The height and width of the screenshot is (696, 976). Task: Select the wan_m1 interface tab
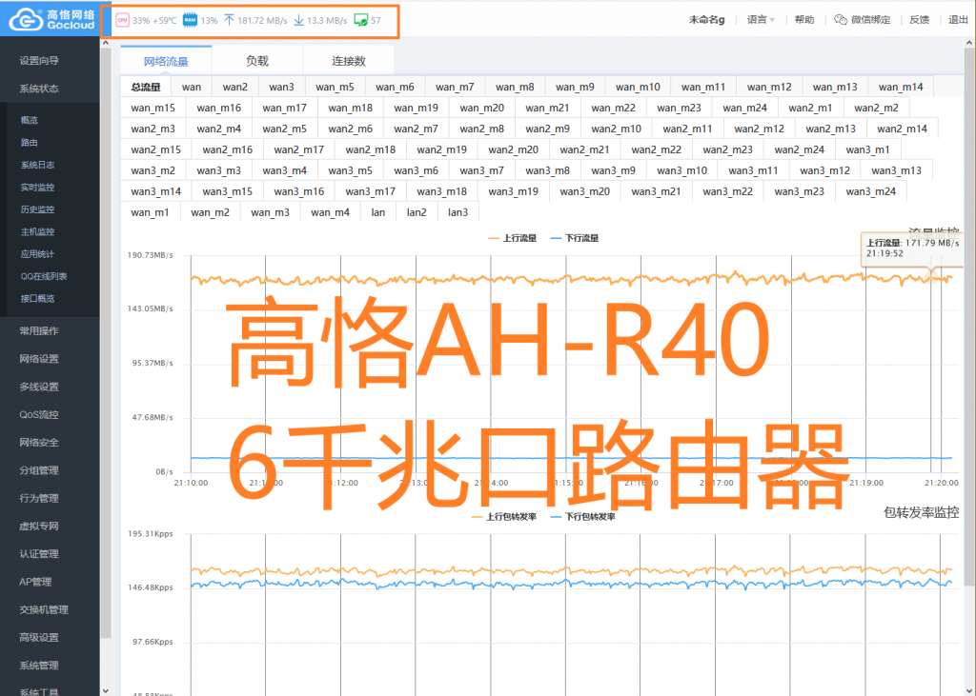(x=150, y=212)
